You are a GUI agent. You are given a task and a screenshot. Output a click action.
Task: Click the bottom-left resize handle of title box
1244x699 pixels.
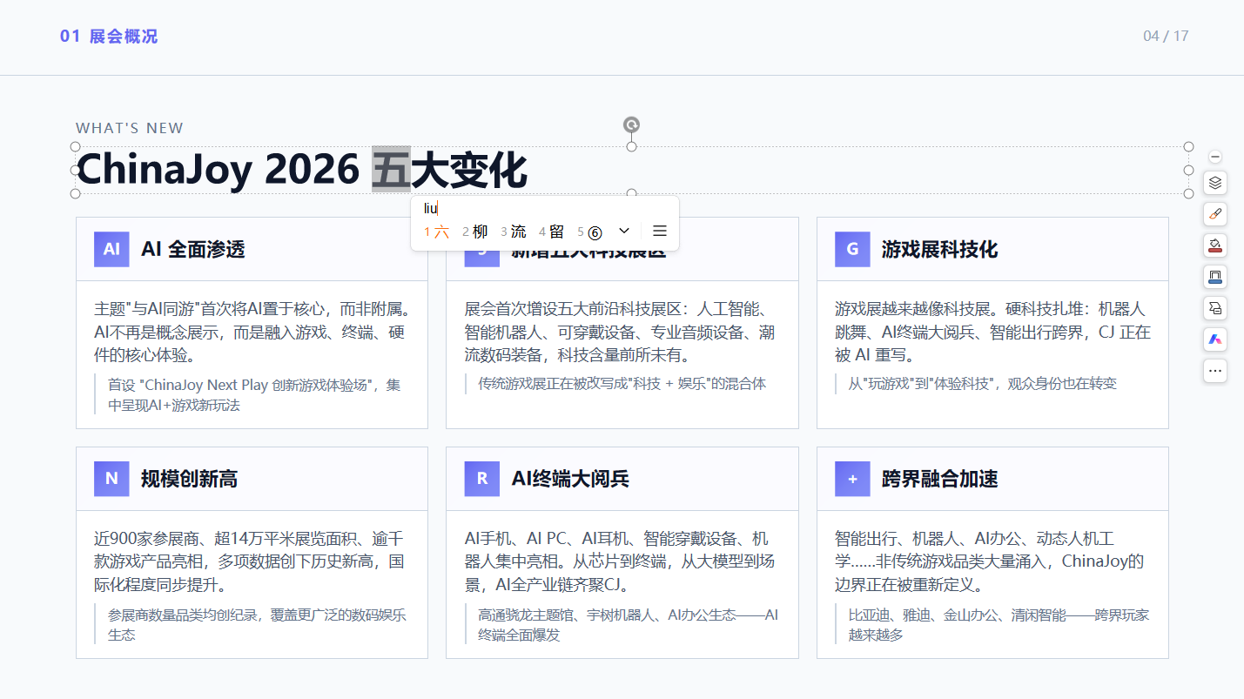coord(75,193)
